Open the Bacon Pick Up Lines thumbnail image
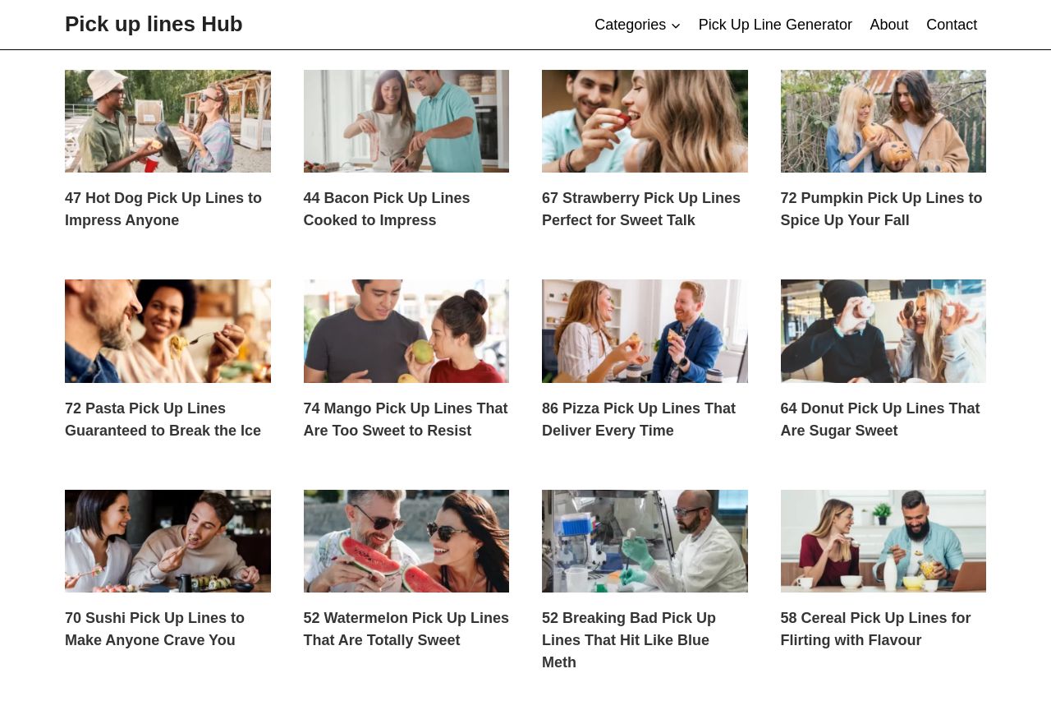This screenshot has width=1051, height=701. tap(406, 121)
